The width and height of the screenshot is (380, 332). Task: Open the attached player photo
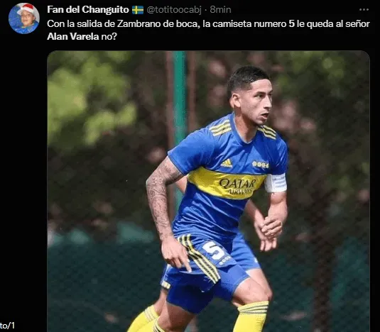[208, 191]
